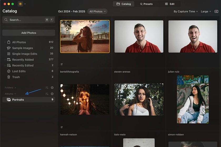Toggle the side panel layout icon

[x=216, y=11]
